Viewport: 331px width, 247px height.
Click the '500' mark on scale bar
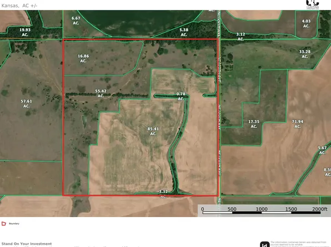(x=232, y=209)
